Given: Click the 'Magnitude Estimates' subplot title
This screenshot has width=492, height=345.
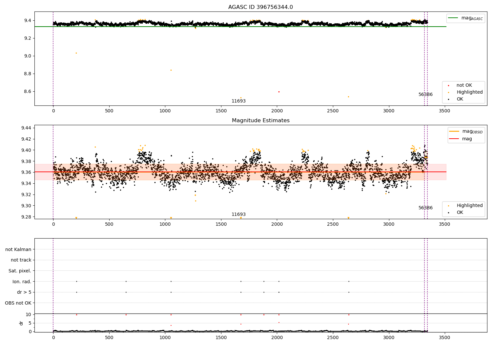Looking at the screenshot, I should (x=260, y=121).
